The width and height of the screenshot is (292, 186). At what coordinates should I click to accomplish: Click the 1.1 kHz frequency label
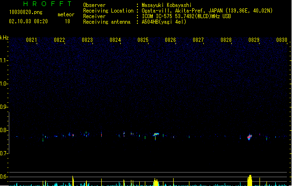click(4, 60)
